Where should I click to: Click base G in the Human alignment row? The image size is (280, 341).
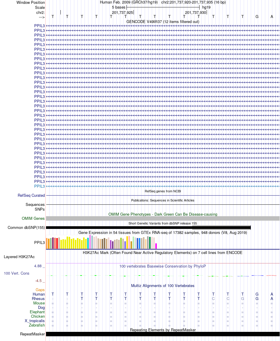pos(257,294)
